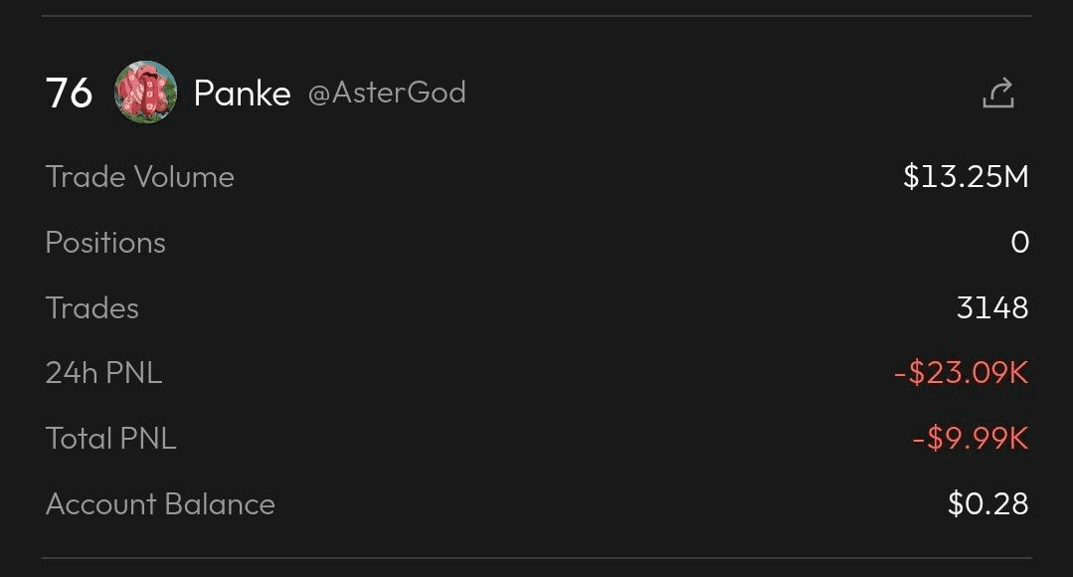Image resolution: width=1073 pixels, height=577 pixels.
Task: Click the divider line above Panke's card
Action: point(537,16)
